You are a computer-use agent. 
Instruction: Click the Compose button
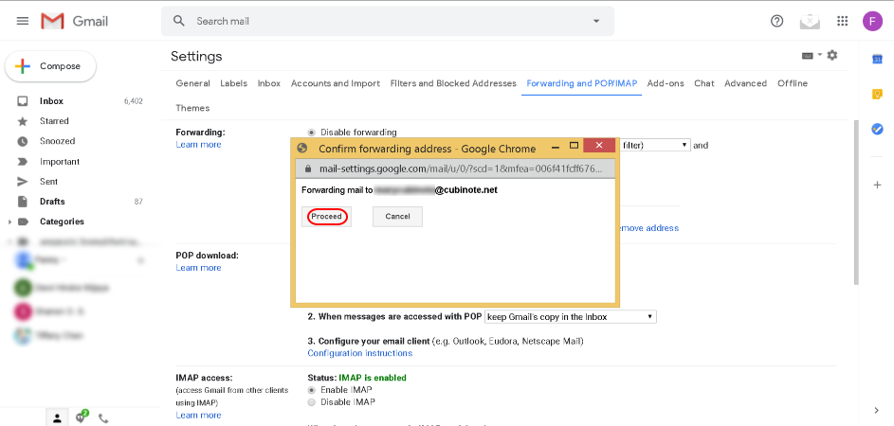(x=51, y=66)
